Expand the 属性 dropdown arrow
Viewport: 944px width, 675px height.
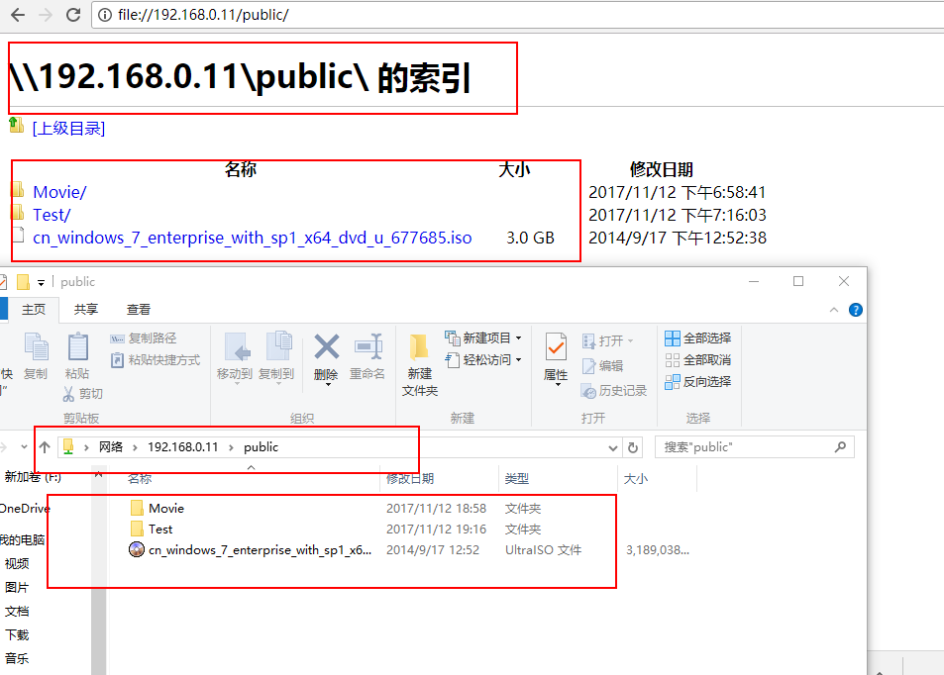[x=558, y=384]
